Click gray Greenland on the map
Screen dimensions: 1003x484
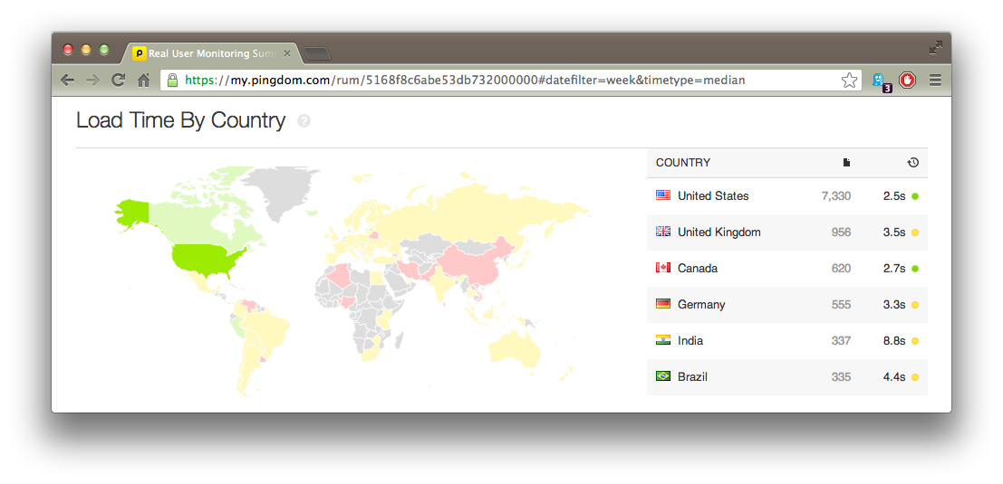276,188
